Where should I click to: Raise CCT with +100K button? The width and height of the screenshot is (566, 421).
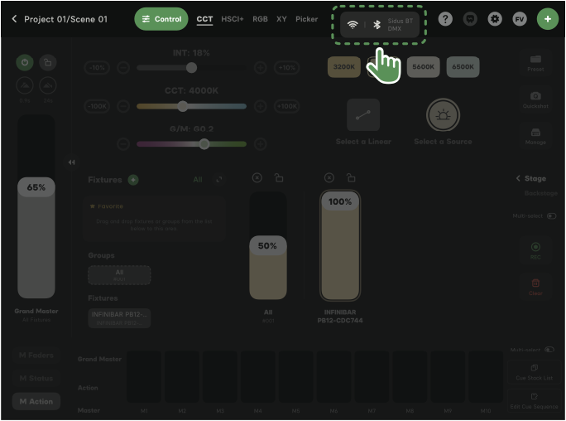coord(287,106)
